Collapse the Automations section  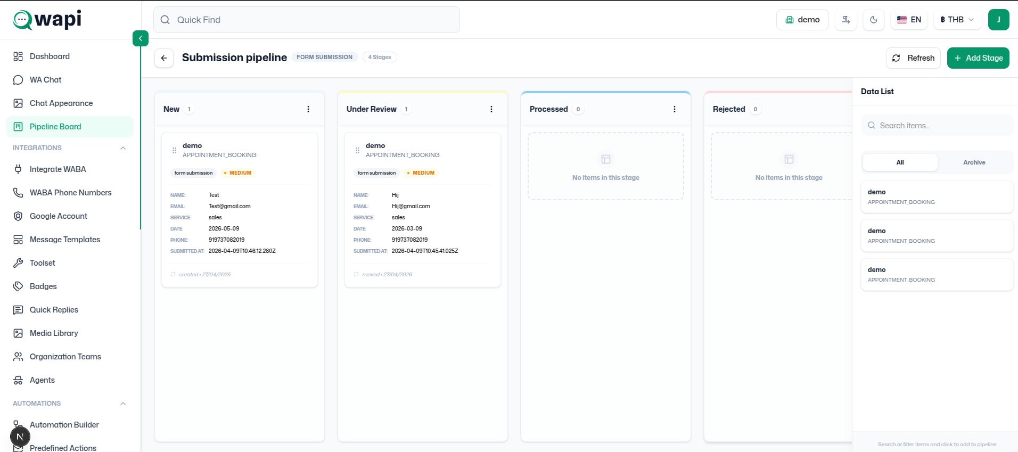123,404
